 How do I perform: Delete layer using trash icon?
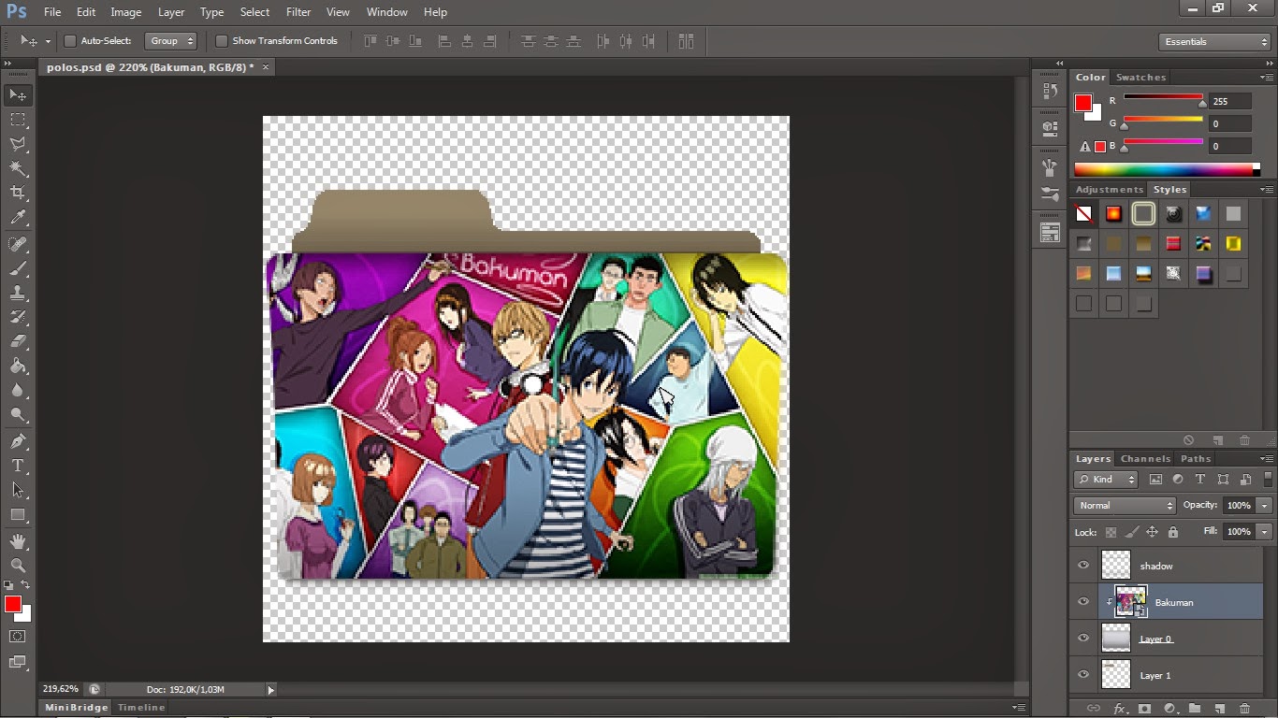coord(1244,708)
